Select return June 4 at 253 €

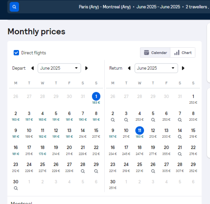[x=140, y=116]
